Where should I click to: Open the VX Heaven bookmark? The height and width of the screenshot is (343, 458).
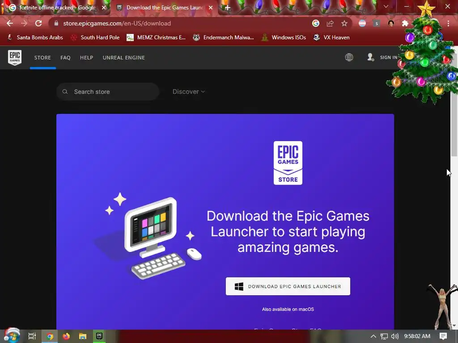[x=331, y=38]
